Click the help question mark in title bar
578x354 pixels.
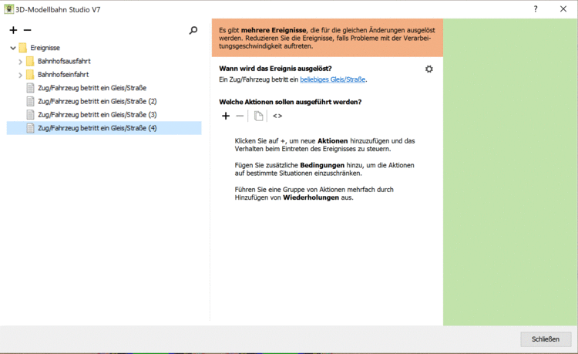point(536,8)
